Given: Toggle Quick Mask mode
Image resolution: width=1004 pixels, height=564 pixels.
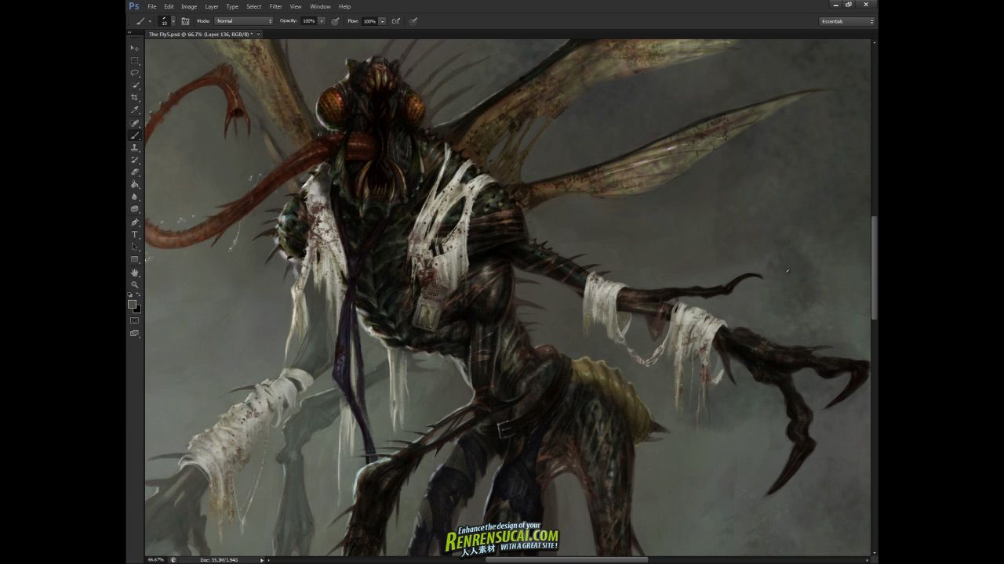Looking at the screenshot, I should 134,320.
